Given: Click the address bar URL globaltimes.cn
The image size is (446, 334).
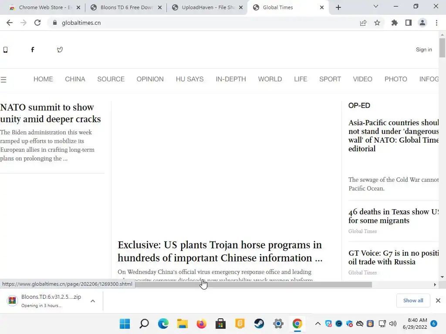Looking at the screenshot, I should tap(81, 23).
